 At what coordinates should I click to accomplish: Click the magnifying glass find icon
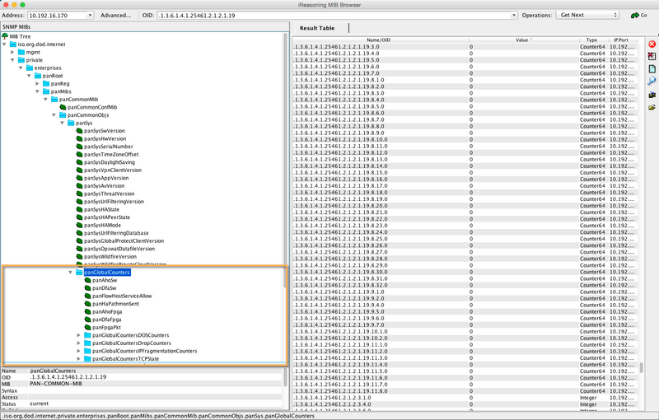click(652, 82)
